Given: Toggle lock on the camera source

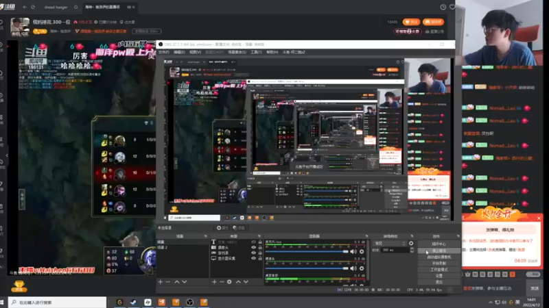Looking at the screenshot, I should tap(260, 247).
